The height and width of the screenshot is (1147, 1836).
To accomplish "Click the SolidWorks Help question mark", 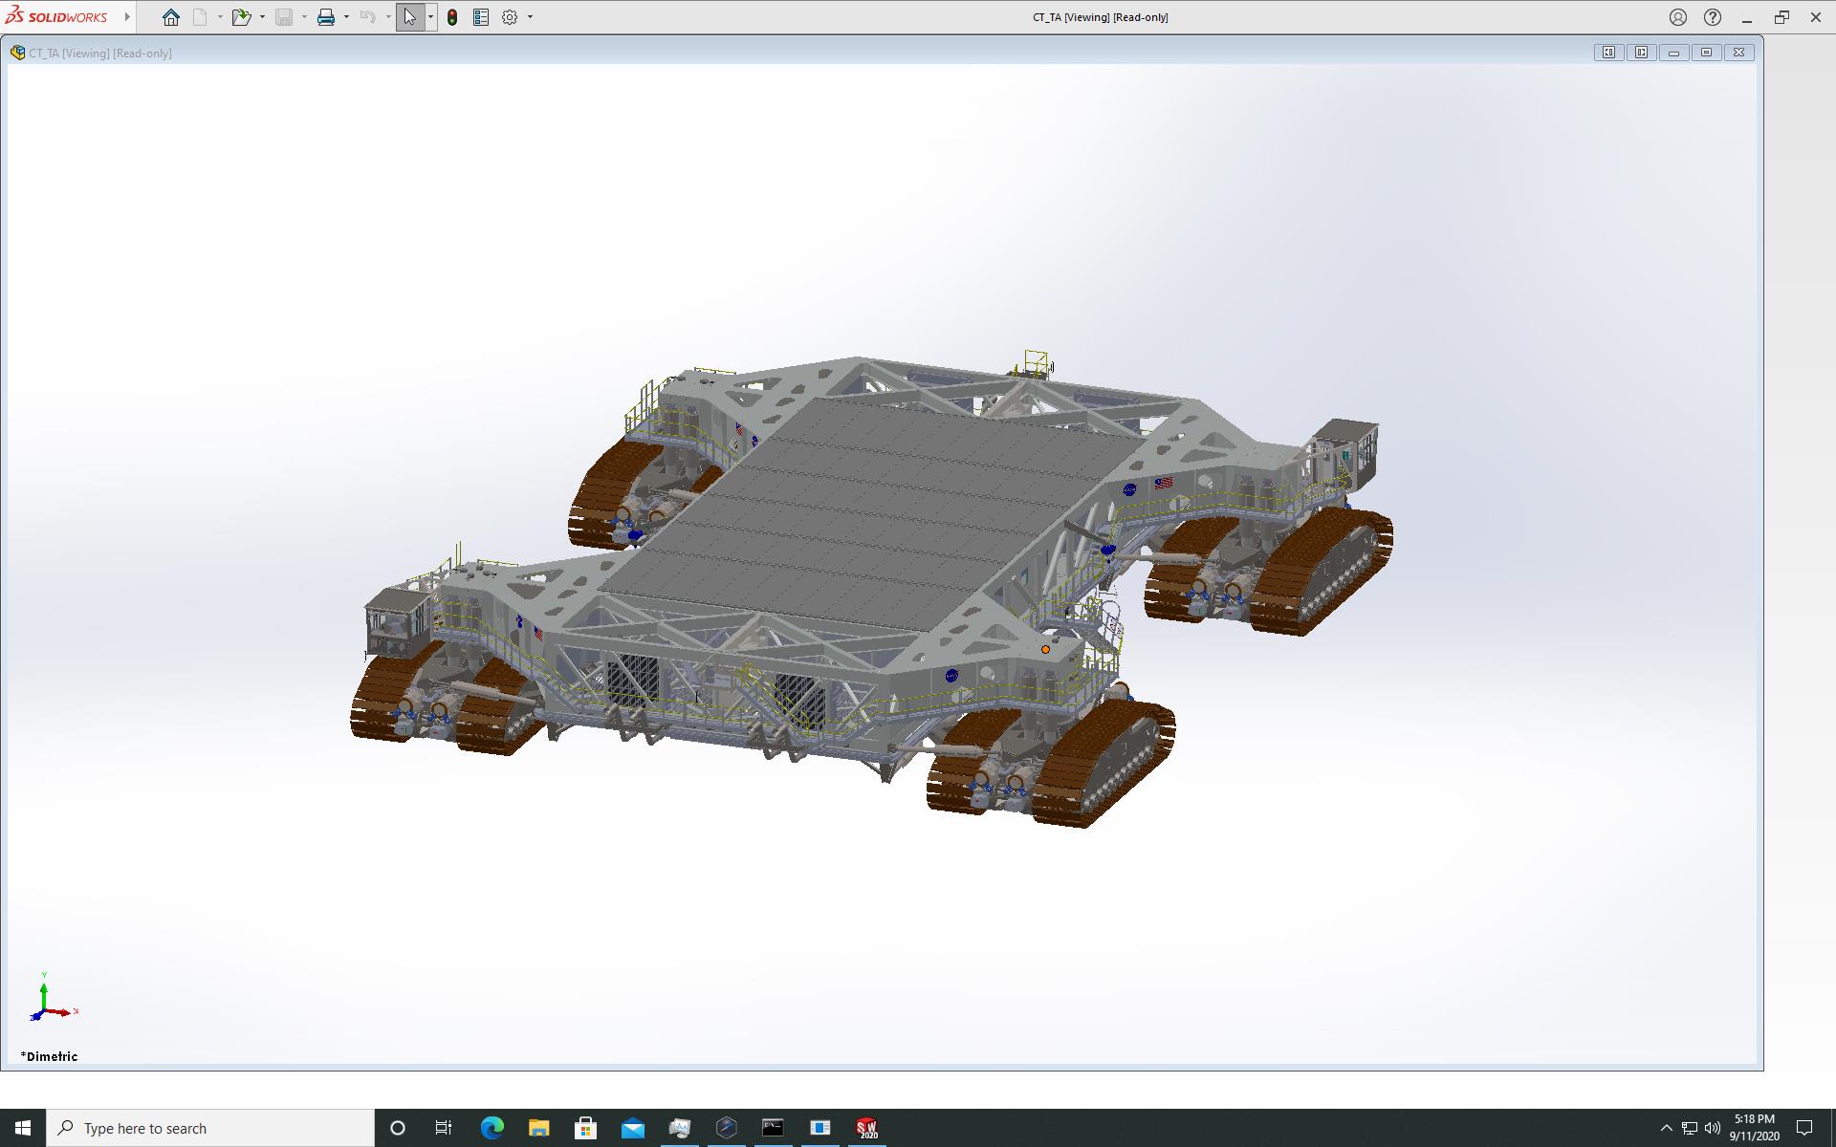I will tap(1713, 17).
